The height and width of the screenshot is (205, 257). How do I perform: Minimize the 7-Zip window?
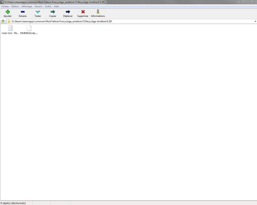click(239, 2)
